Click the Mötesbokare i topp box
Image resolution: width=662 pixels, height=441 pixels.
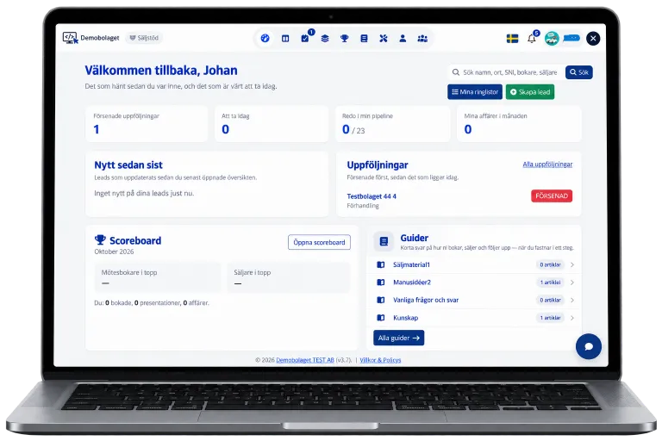click(x=158, y=277)
